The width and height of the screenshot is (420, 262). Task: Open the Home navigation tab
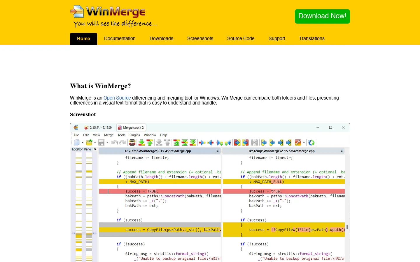tap(83, 39)
